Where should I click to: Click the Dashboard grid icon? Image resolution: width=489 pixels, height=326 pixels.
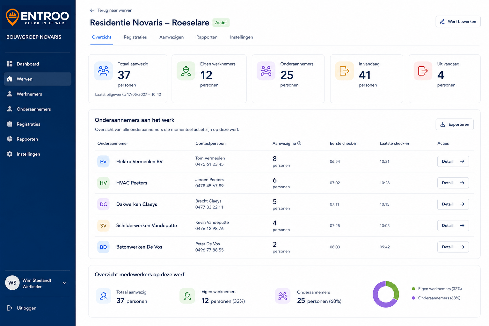[x=10, y=64]
